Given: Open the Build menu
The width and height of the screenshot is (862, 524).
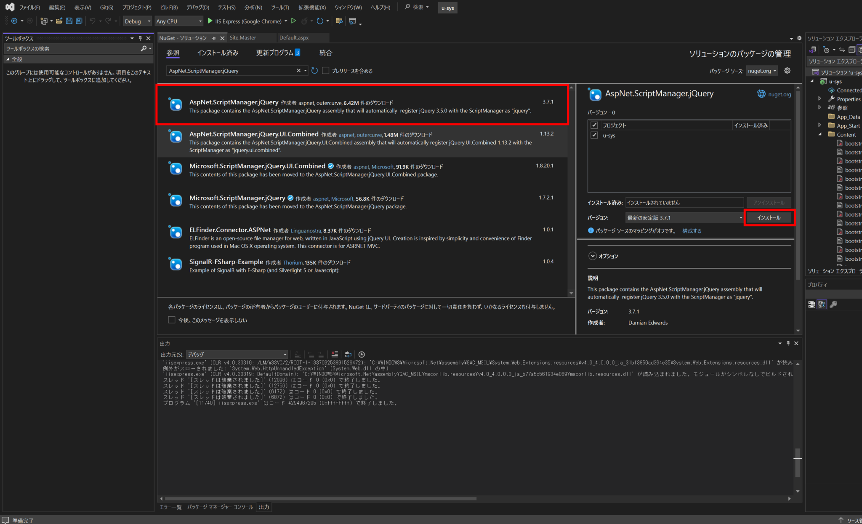Looking at the screenshot, I should [169, 8].
